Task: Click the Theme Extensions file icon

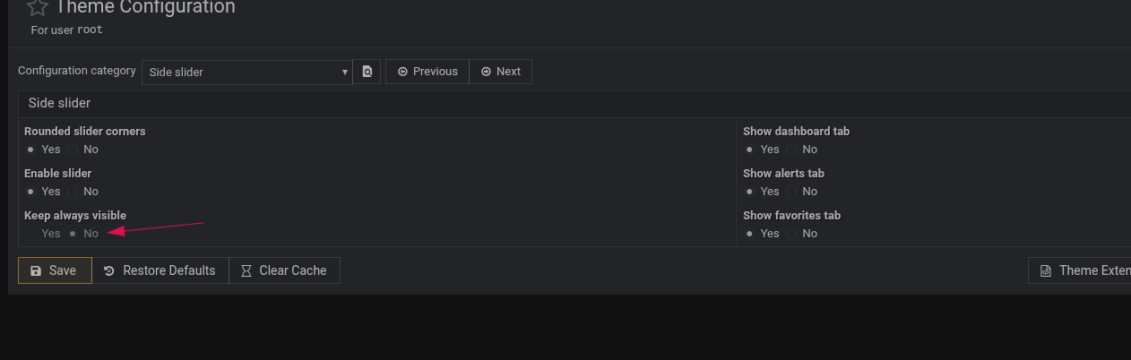Action: click(x=1045, y=270)
